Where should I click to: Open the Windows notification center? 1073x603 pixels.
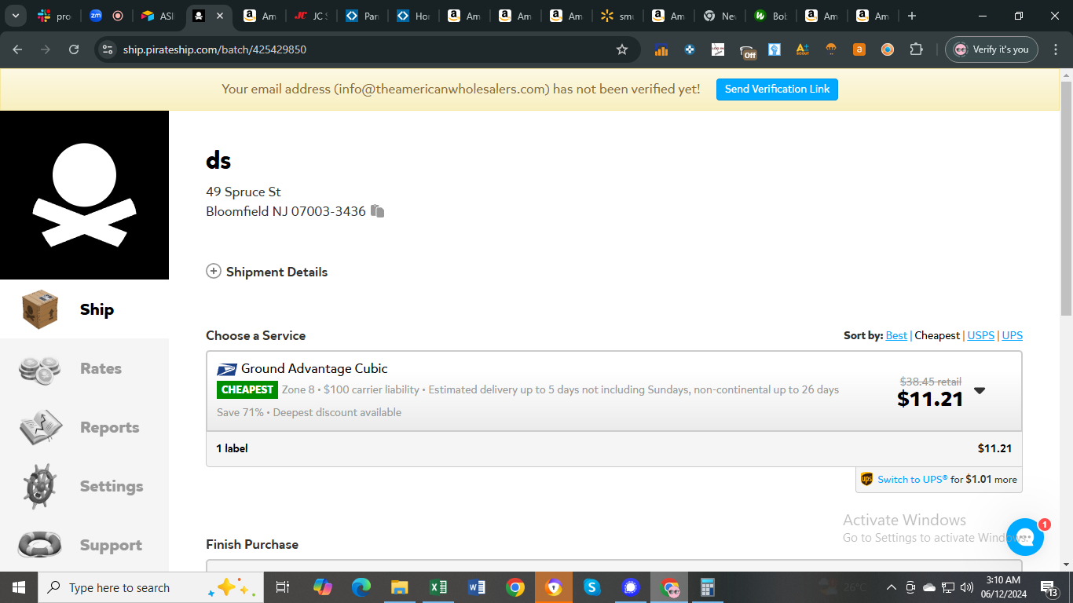[1049, 587]
